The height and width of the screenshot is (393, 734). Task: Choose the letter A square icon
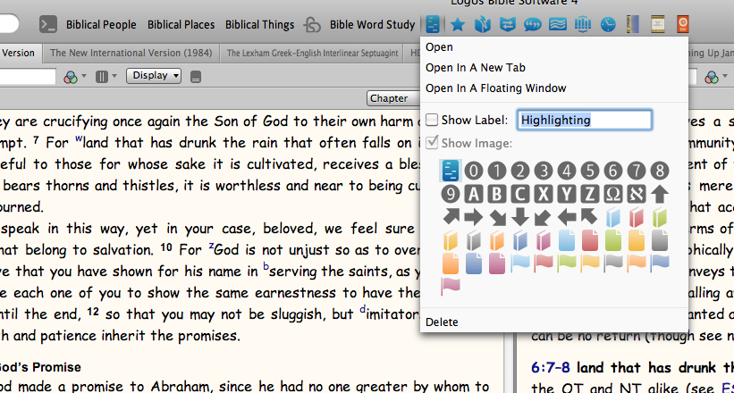(x=474, y=194)
